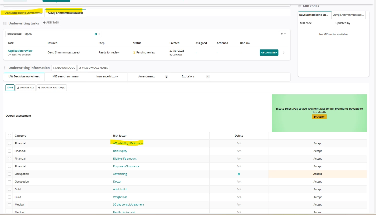This screenshot has width=376, height=215.
Task: Click the Pending review hourglass icon
Action: point(134,53)
